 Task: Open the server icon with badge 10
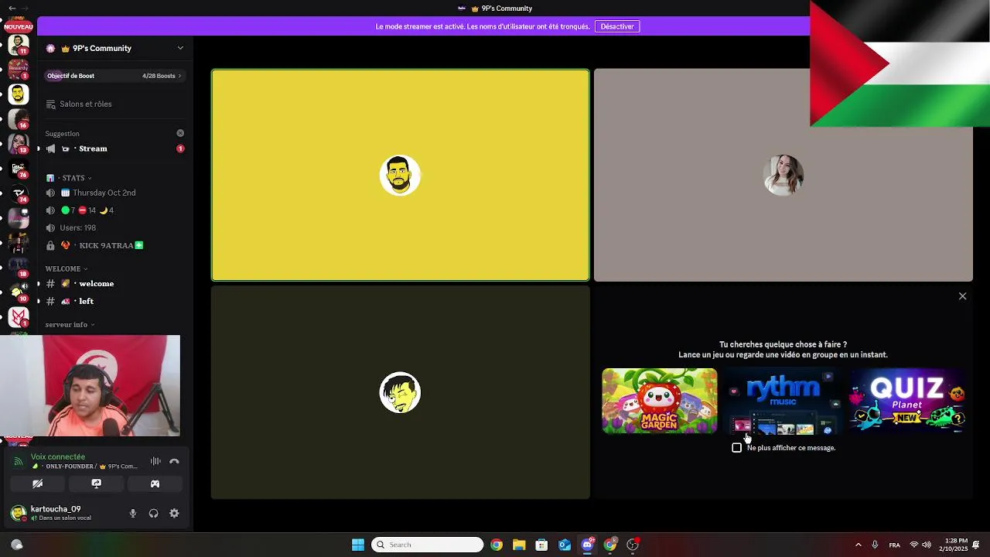click(x=19, y=292)
